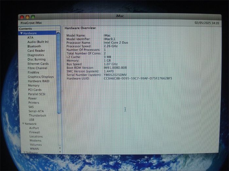Open the FireWire section

33,72
